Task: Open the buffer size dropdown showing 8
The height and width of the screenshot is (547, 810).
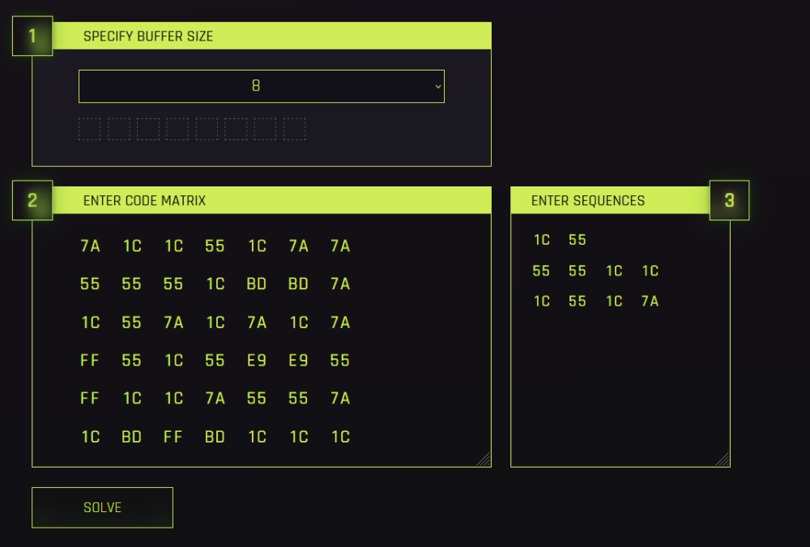Action: [261, 86]
